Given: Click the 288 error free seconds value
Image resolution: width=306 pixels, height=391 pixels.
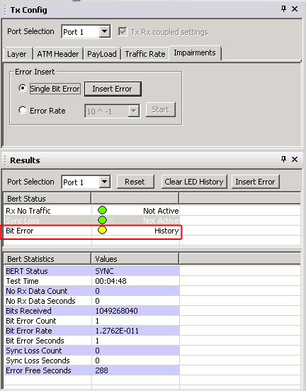Looking at the screenshot, I should coord(101,370).
